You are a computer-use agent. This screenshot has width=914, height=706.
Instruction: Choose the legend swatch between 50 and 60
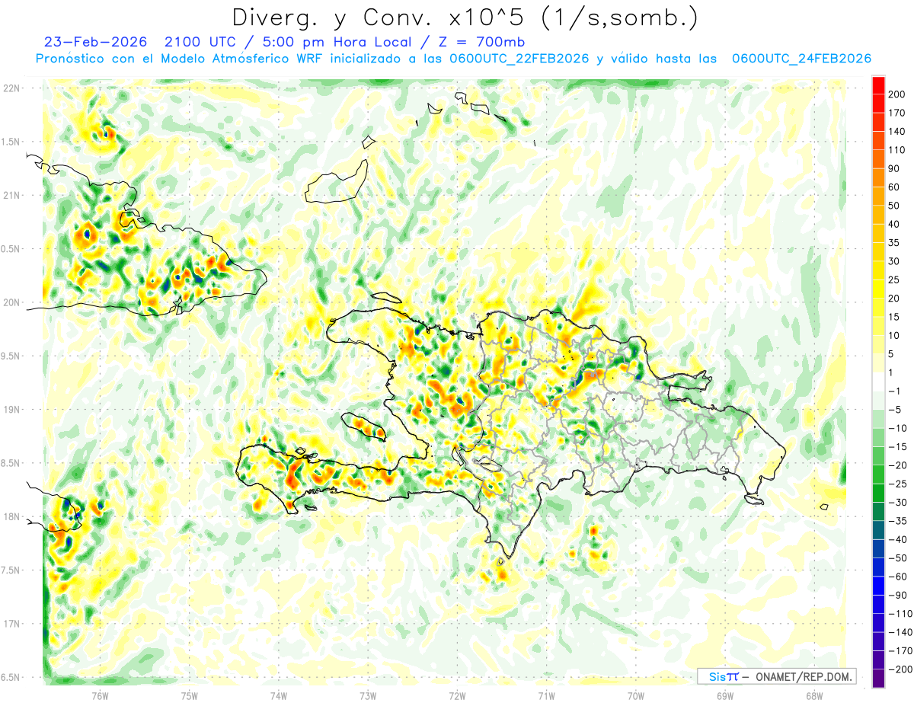[x=878, y=196]
